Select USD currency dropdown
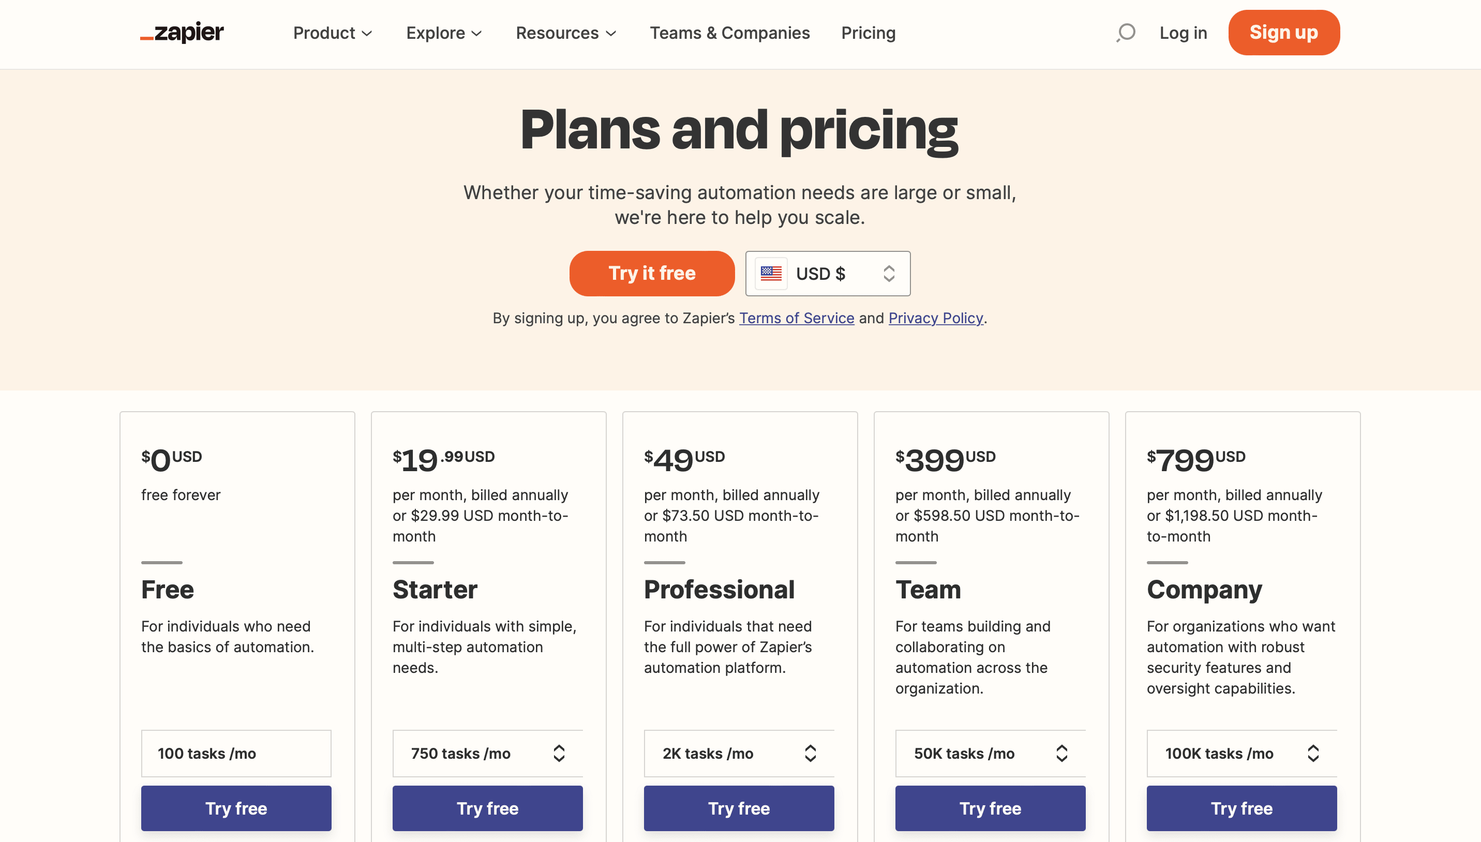This screenshot has width=1481, height=842. tap(828, 273)
